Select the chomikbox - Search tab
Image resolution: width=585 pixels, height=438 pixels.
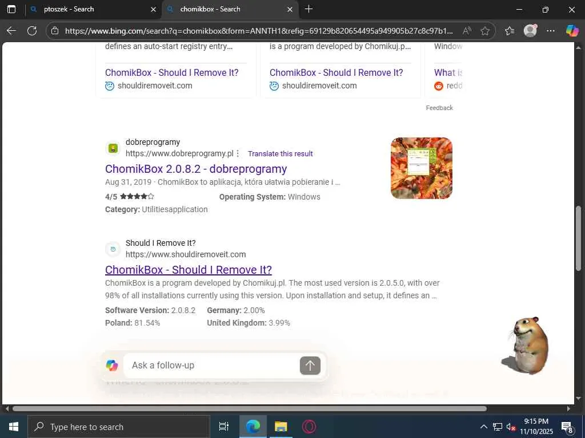tap(230, 9)
